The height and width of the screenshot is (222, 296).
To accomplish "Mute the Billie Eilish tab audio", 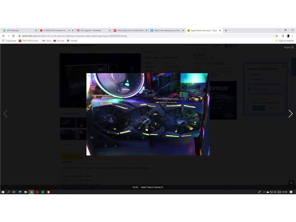I will [69, 30].
